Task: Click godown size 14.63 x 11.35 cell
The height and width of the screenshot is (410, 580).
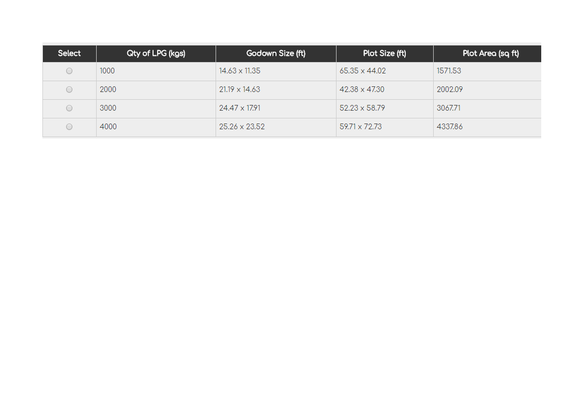Action: [x=276, y=71]
